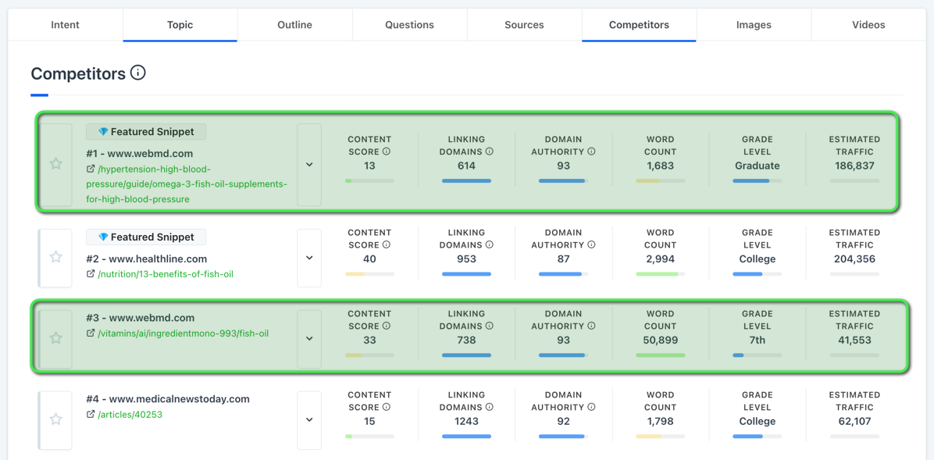Viewport: 934px width, 460px height.
Task: Open the Intent tab
Action: coord(66,25)
